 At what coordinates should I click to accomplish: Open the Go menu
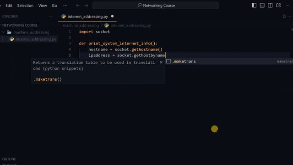pos(54,5)
